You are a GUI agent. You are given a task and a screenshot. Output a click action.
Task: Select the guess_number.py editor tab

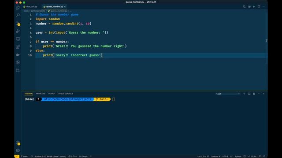tap(55, 7)
